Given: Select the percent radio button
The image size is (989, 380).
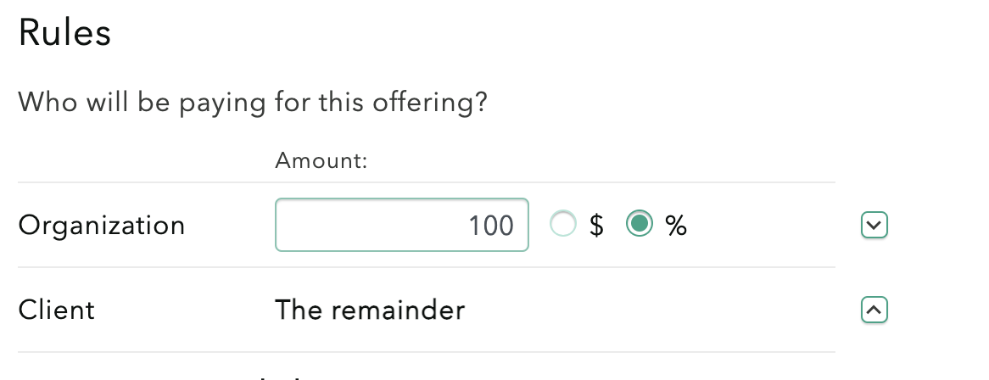Looking at the screenshot, I should pyautogui.click(x=640, y=225).
